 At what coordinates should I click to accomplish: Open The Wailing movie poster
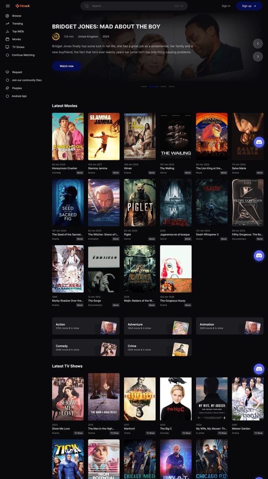tap(176, 137)
